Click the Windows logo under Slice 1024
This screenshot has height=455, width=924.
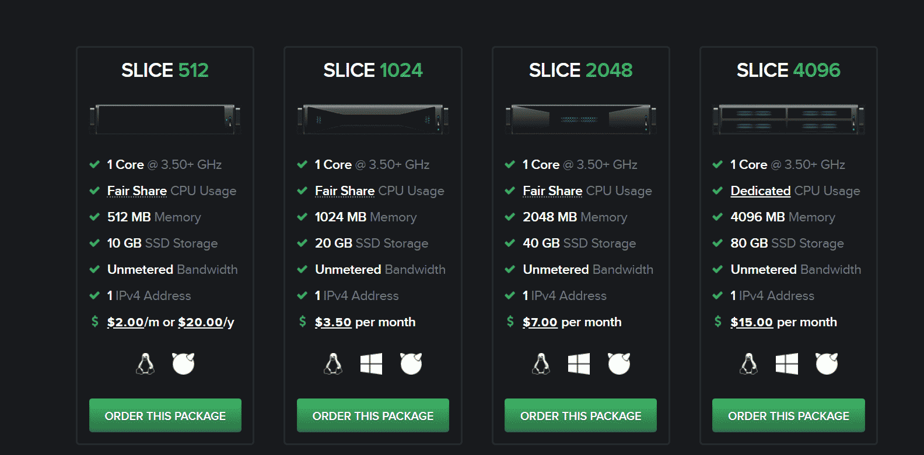(371, 364)
